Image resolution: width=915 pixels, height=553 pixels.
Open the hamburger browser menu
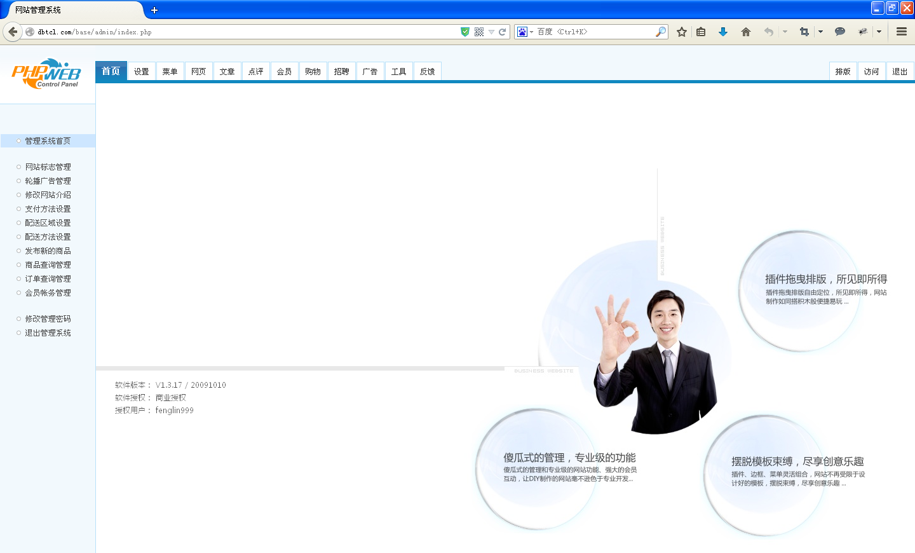(x=902, y=32)
